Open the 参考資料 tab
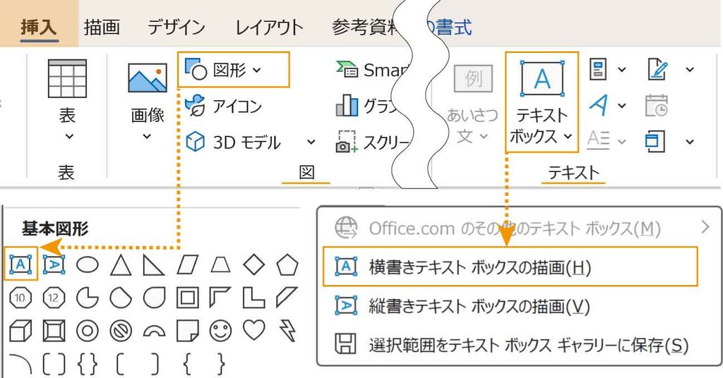The width and height of the screenshot is (723, 378). click(x=364, y=27)
